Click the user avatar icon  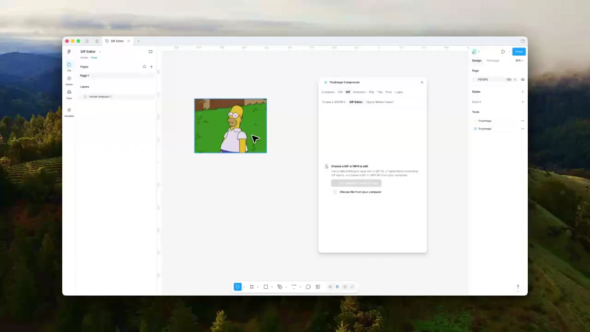pyautogui.click(x=474, y=52)
